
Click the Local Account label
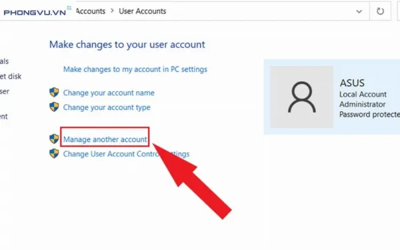(x=363, y=95)
